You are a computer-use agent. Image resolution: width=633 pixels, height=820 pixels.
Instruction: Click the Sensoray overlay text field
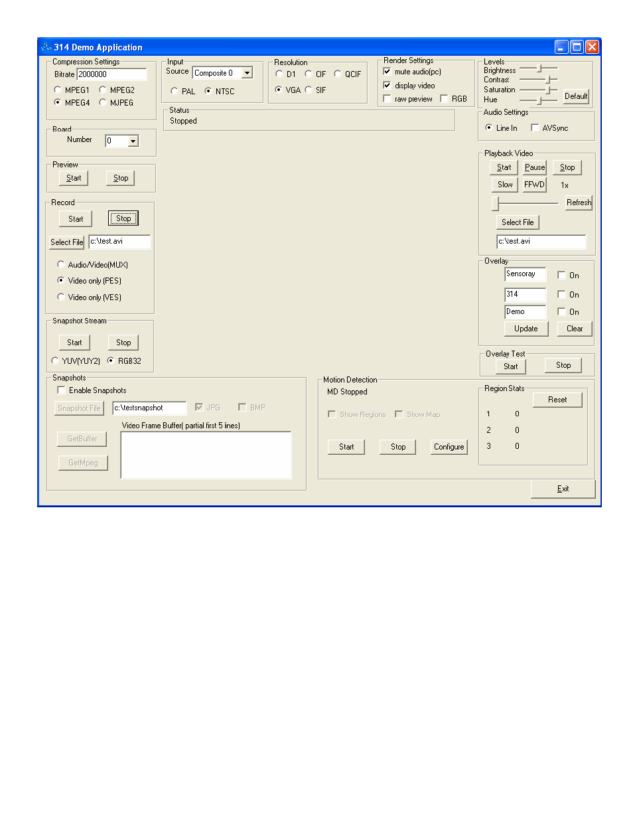(525, 274)
